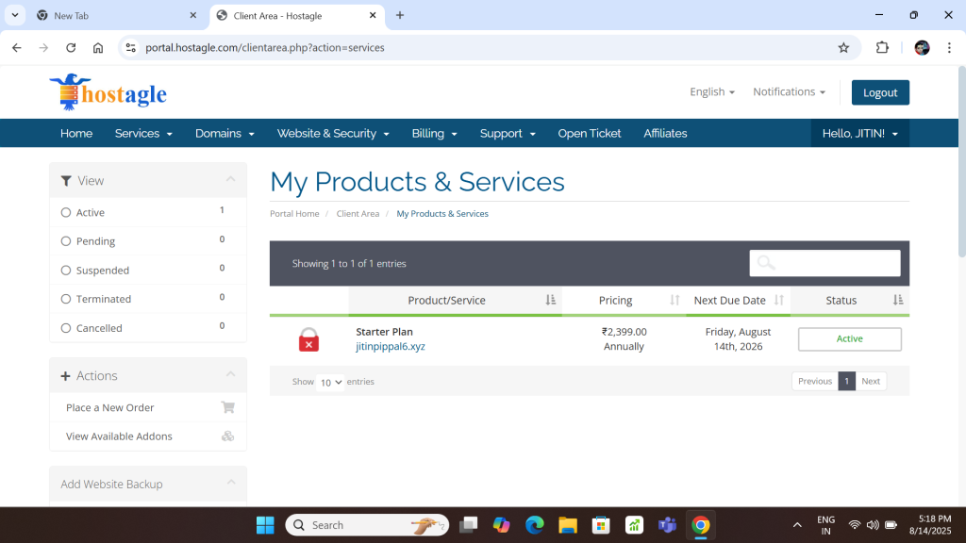966x543 pixels.
Task: Open the show entries count dropdown
Action: click(x=331, y=382)
